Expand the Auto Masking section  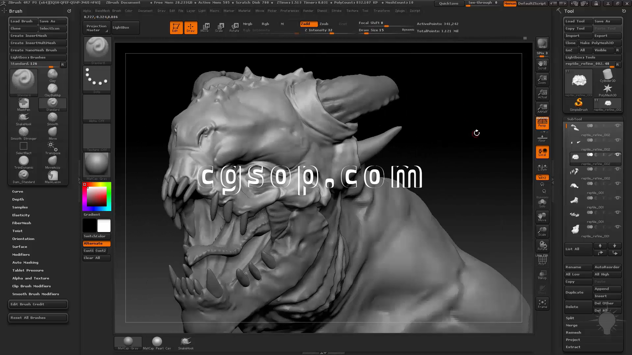click(25, 262)
